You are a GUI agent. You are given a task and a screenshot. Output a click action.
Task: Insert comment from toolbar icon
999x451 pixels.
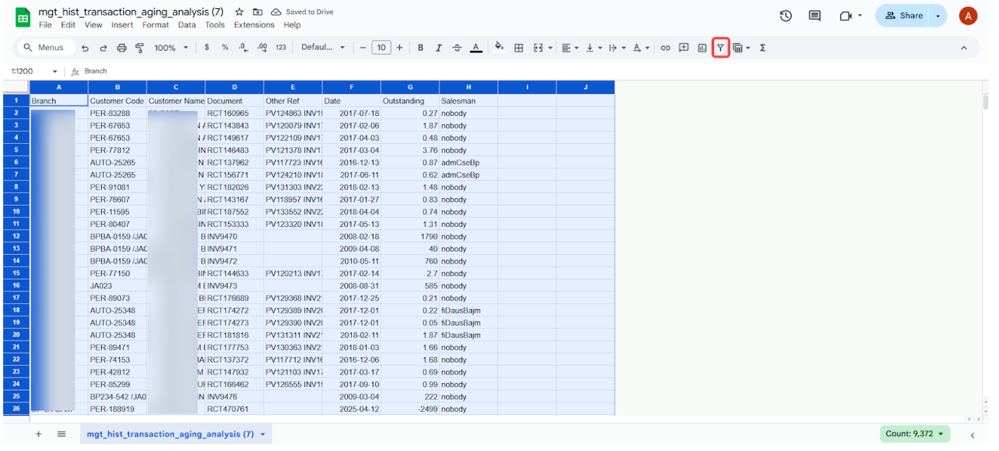point(684,48)
